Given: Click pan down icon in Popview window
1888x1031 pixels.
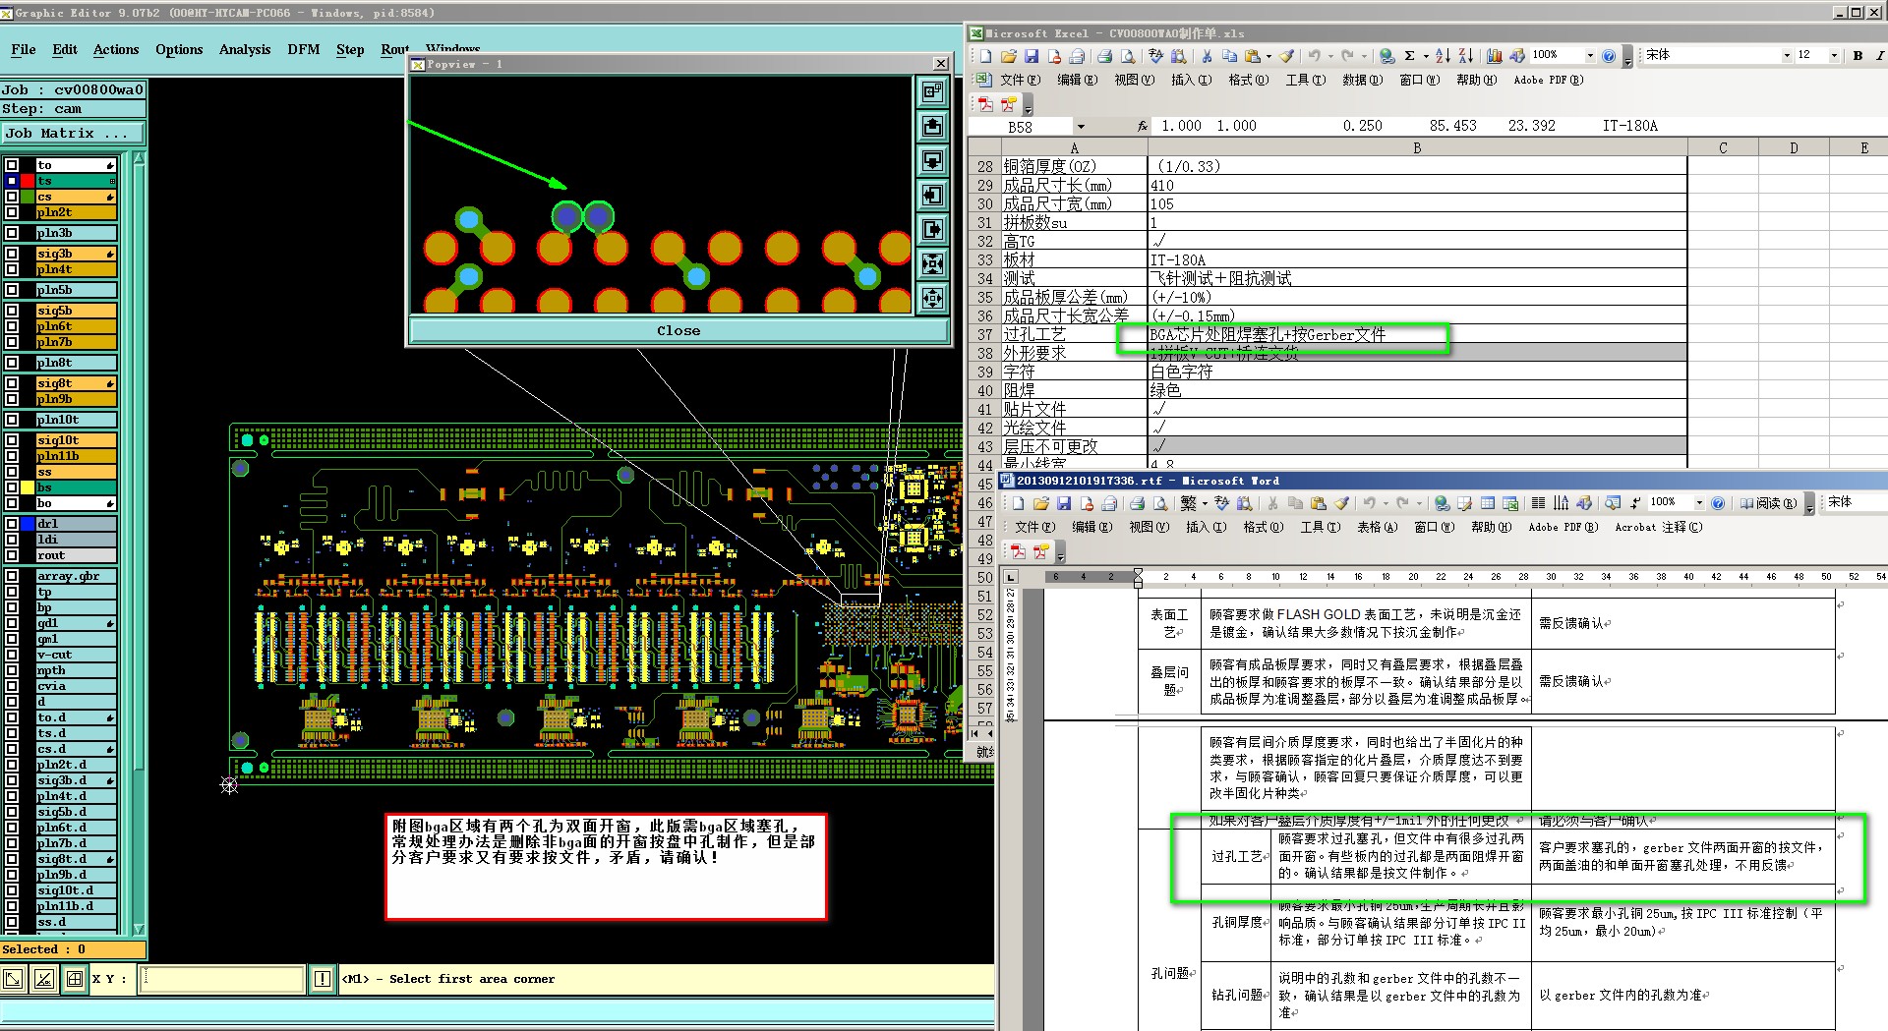Looking at the screenshot, I should (x=931, y=160).
